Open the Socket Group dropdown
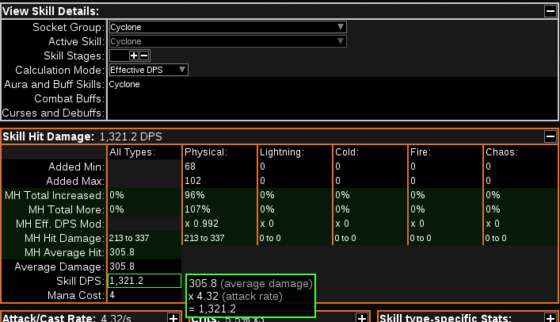This screenshot has width=560, height=322. click(x=227, y=27)
